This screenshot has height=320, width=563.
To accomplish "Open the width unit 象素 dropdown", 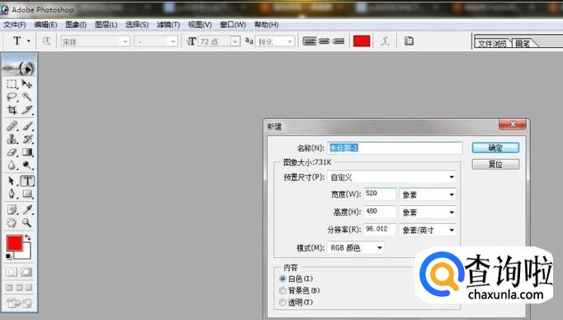I will point(428,194).
